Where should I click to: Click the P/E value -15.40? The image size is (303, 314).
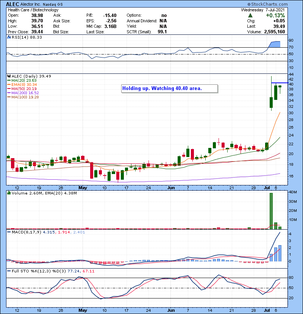coord(110,16)
